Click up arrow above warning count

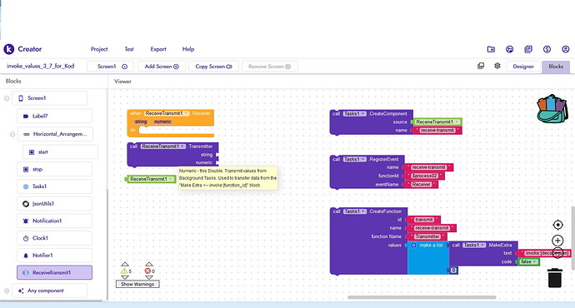(125, 264)
